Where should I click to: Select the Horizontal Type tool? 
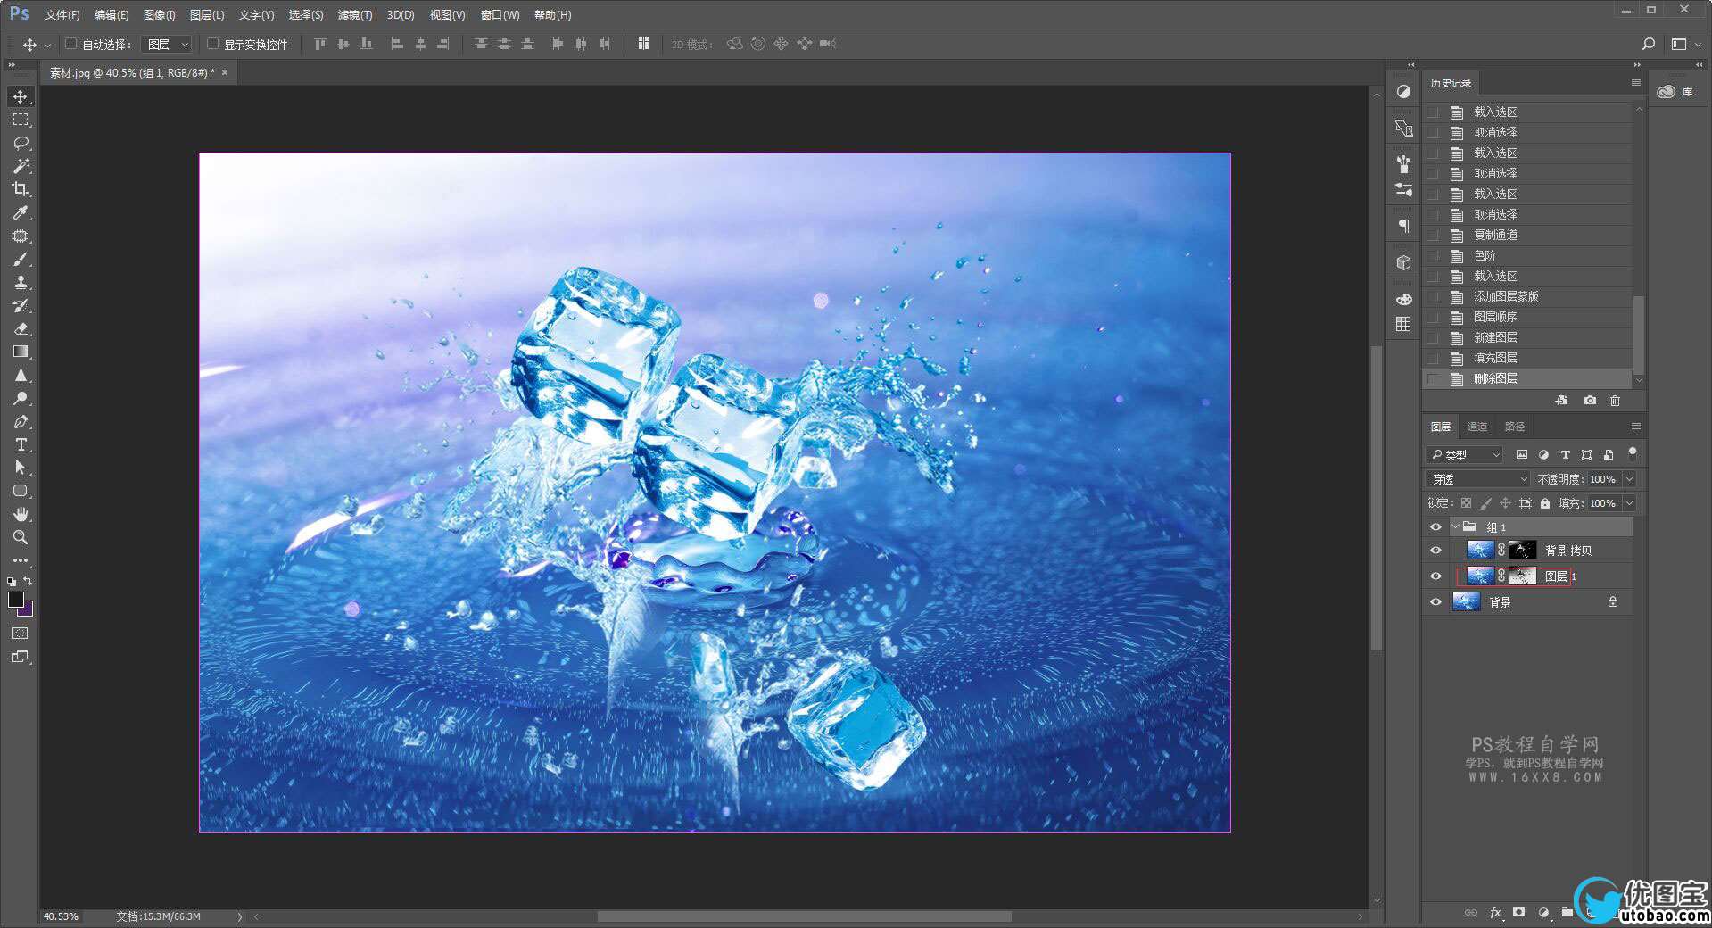[21, 444]
